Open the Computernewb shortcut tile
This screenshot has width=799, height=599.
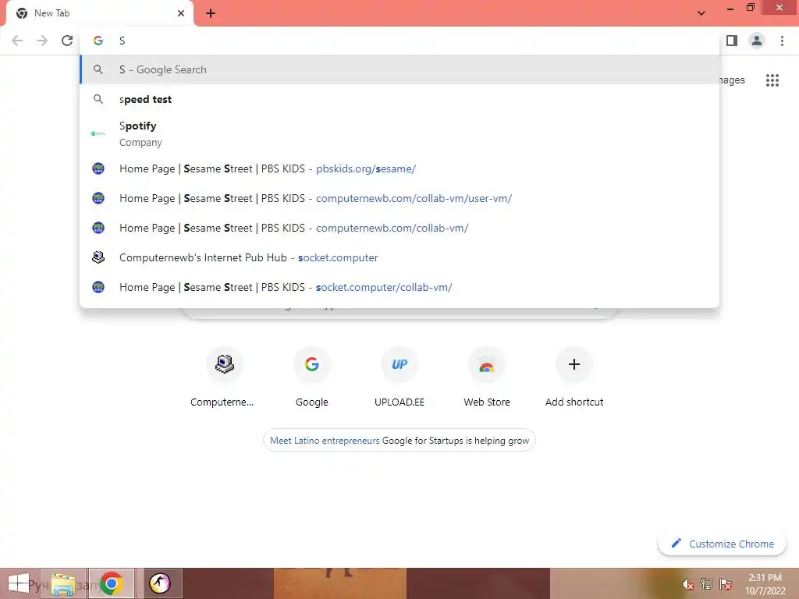[224, 377]
